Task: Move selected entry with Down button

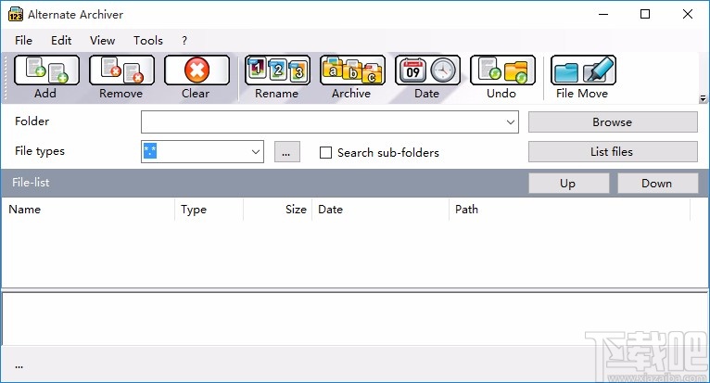Action: pos(657,183)
